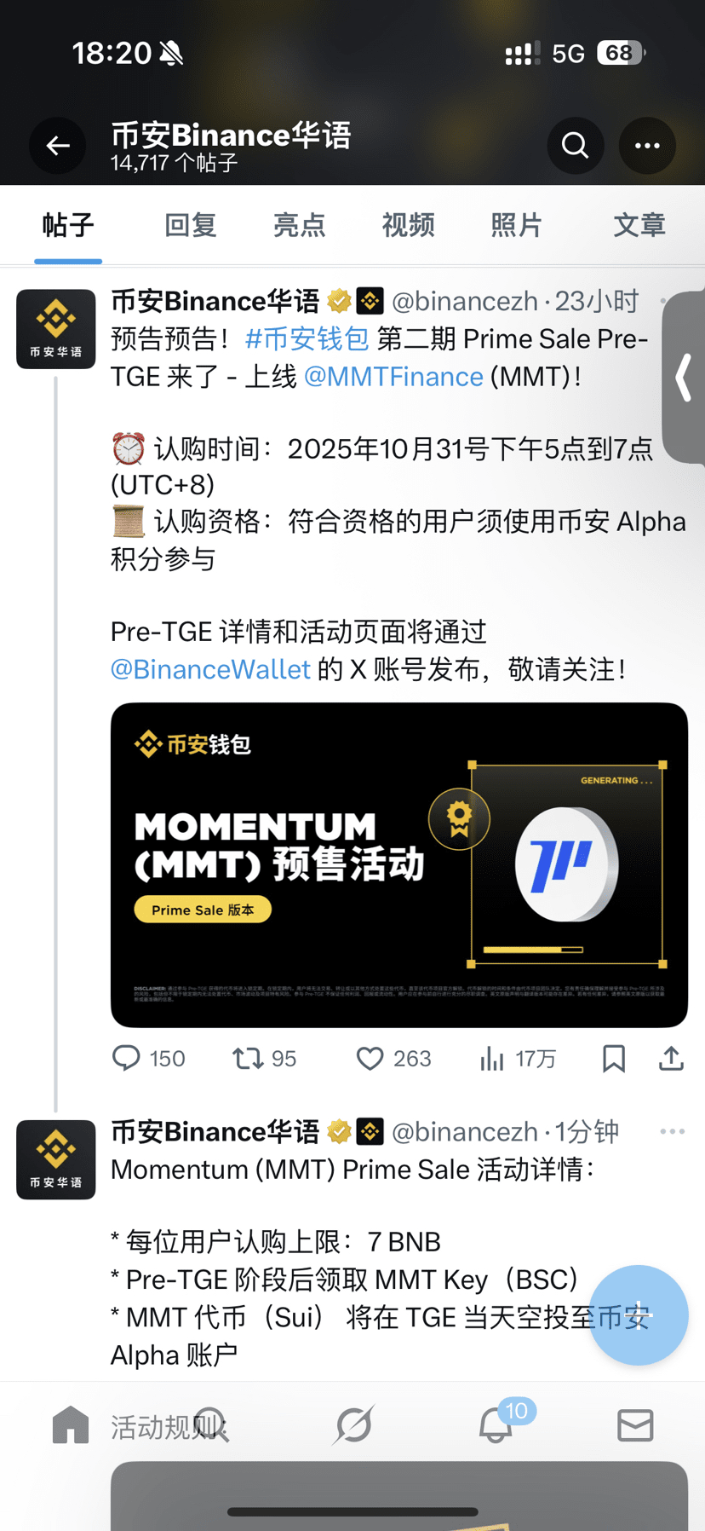The width and height of the screenshot is (705, 1531).
Task: Open the notifications bell with 10 badge
Action: point(496,1424)
